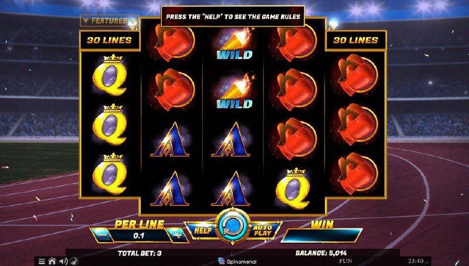Expand the Features dropdown
The image size is (469, 266).
click(109, 21)
